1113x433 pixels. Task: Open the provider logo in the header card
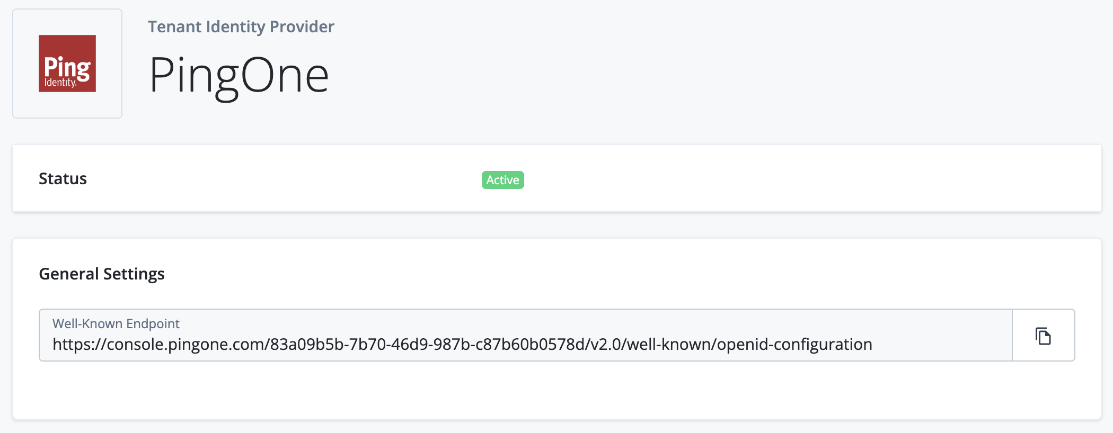67,64
